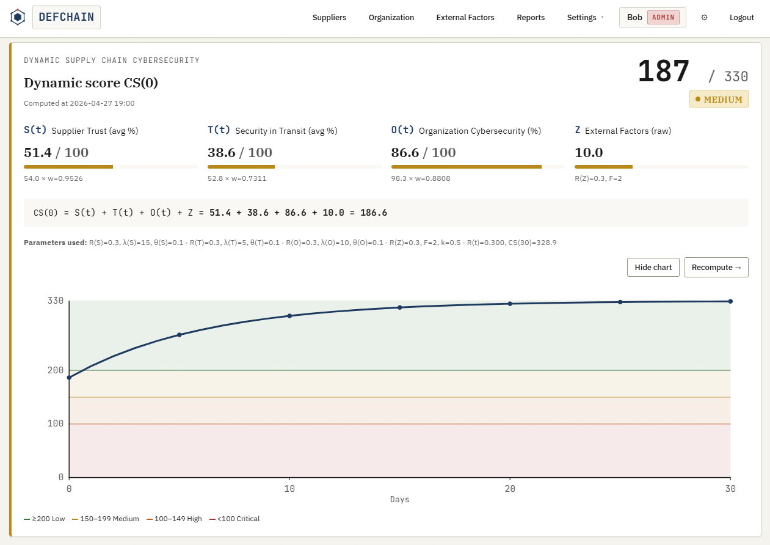
Task: Click the '54.0 × w=0.9526' note
Action: pyautogui.click(x=53, y=178)
